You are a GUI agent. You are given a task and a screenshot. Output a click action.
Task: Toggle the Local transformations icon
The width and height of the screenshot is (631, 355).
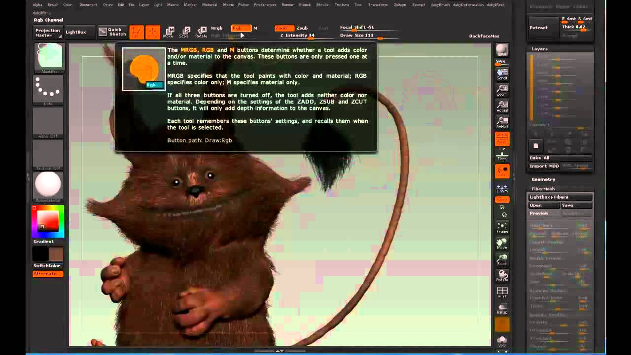click(x=502, y=171)
